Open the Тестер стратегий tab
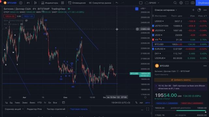Viewport: 209px width, 117px height. pos(56,109)
